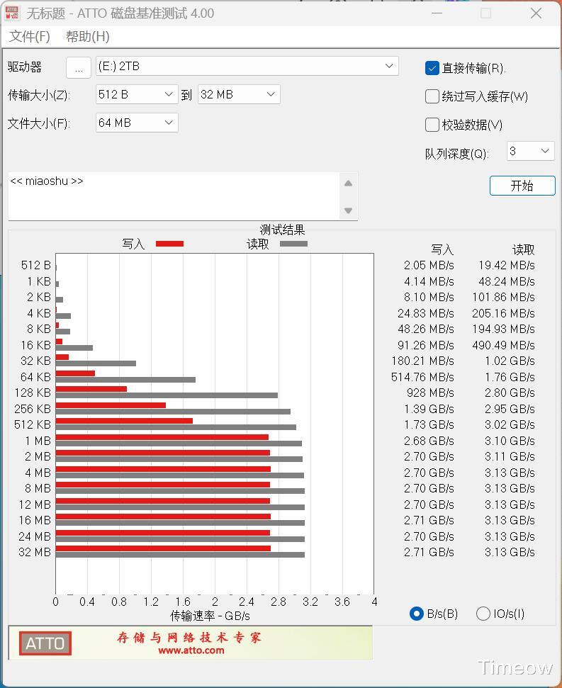Viewport: 562px width, 688px height.
Task: Click the ATTO logo in the banner
Action: 45,643
